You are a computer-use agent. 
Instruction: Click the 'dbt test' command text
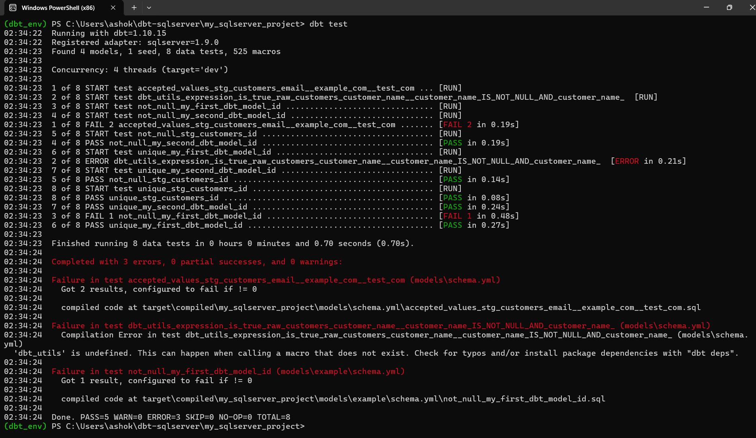click(328, 24)
